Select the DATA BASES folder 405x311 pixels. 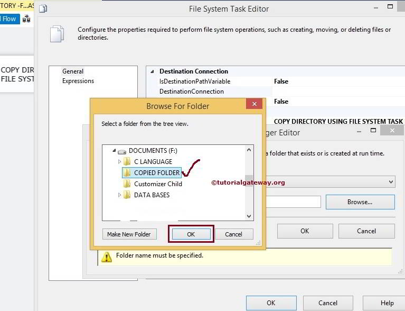pos(152,195)
